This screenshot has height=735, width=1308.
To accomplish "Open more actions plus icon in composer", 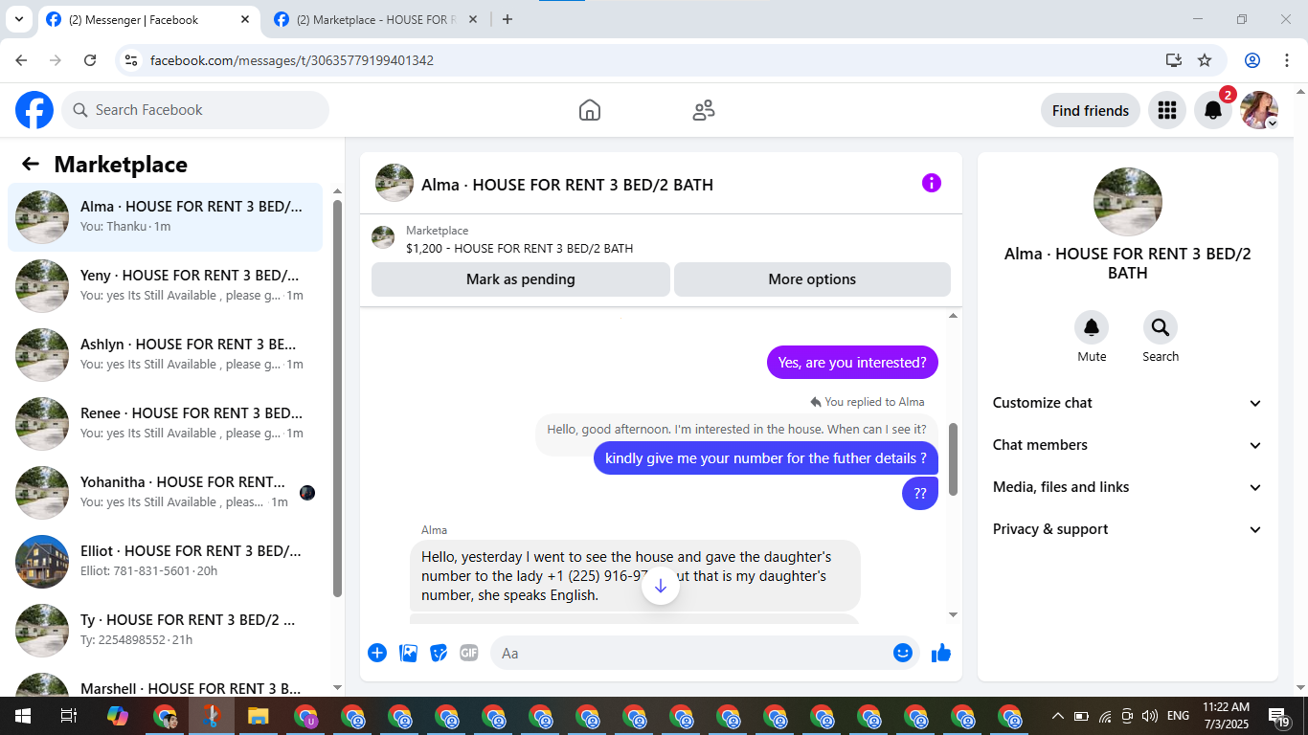I will (377, 653).
